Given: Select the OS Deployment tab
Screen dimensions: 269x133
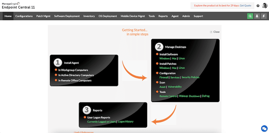Looking at the screenshot, I should point(108,16).
